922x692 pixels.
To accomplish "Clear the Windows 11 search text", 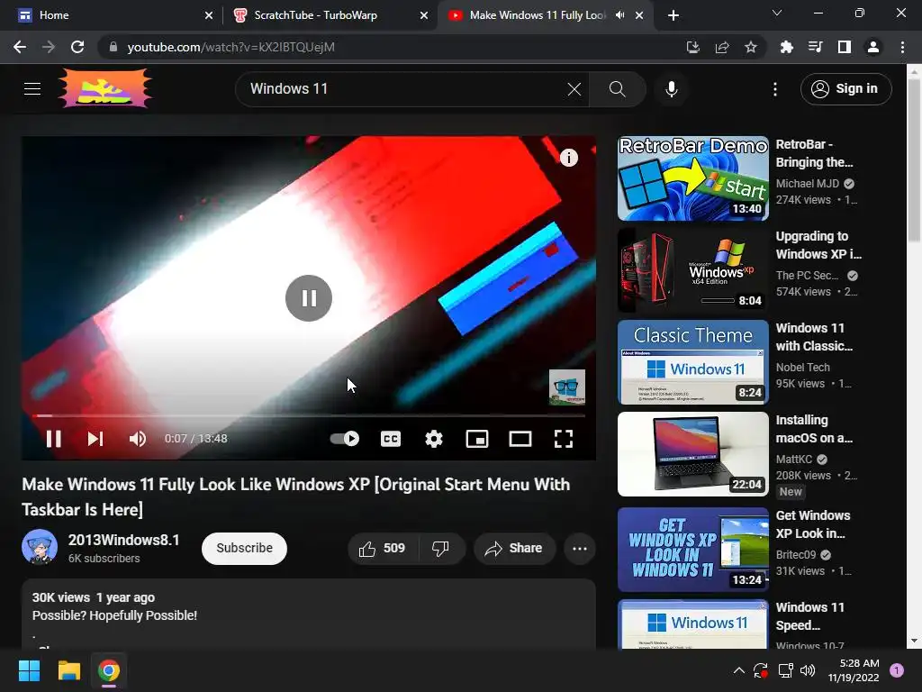I will pyautogui.click(x=574, y=89).
